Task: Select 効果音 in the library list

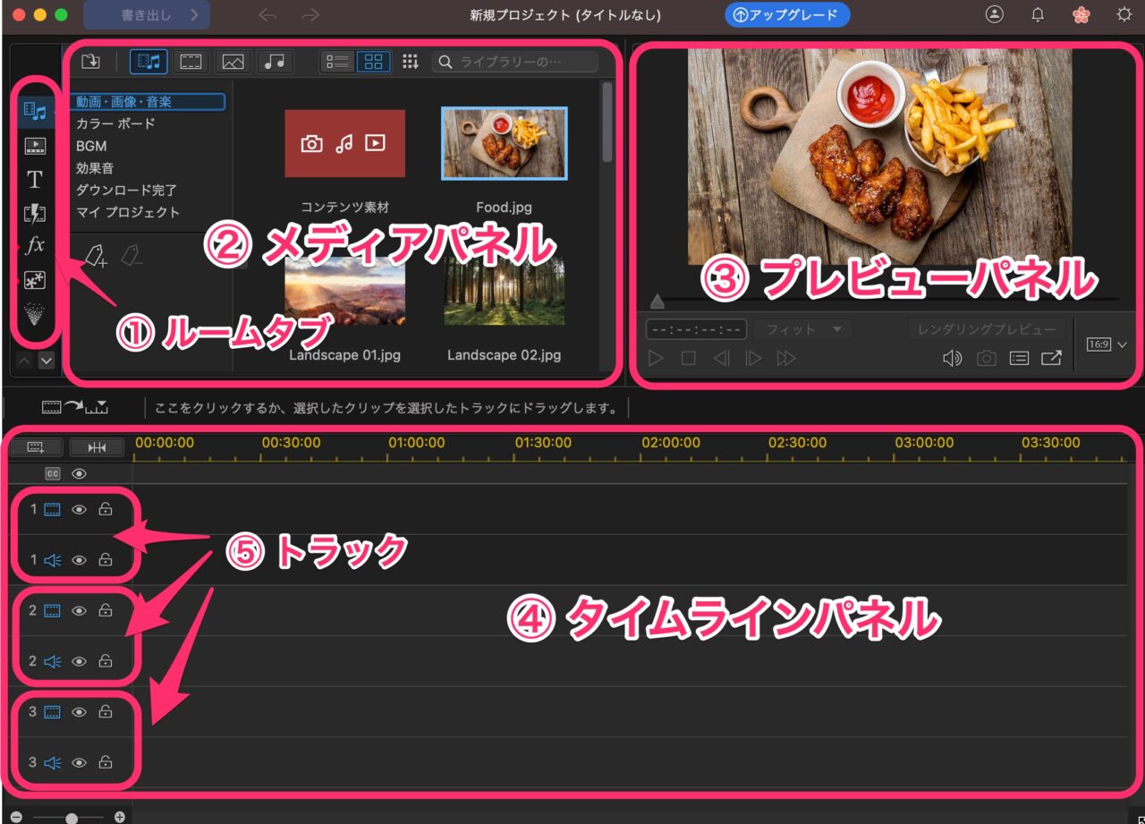Action: click(x=95, y=168)
